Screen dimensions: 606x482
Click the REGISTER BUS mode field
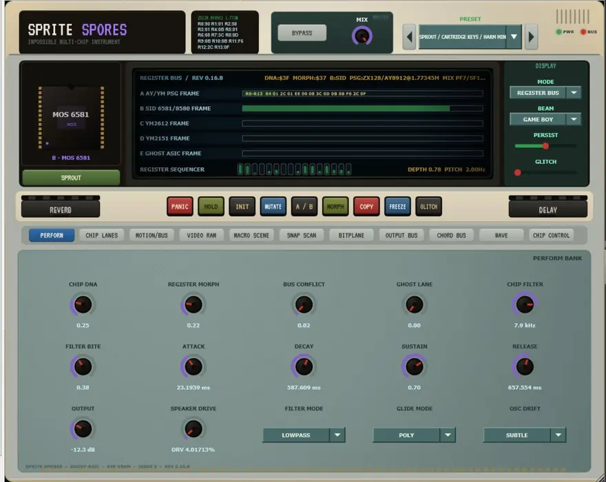pyautogui.click(x=538, y=93)
